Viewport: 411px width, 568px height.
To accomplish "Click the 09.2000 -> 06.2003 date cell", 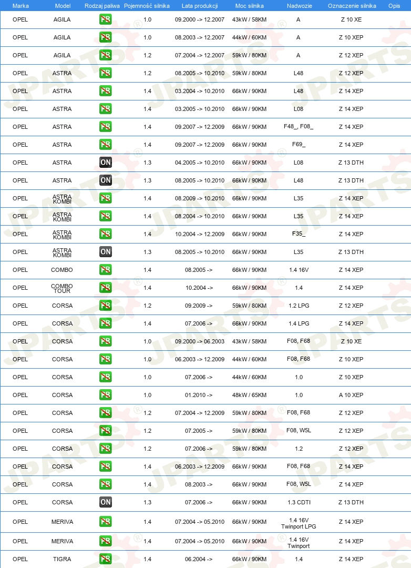I will [x=200, y=341].
